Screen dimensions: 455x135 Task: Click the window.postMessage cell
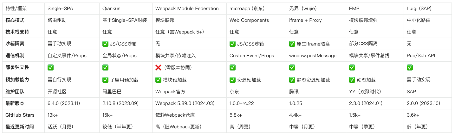313,56
